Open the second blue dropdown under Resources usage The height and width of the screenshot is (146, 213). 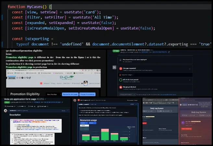coord(92,123)
